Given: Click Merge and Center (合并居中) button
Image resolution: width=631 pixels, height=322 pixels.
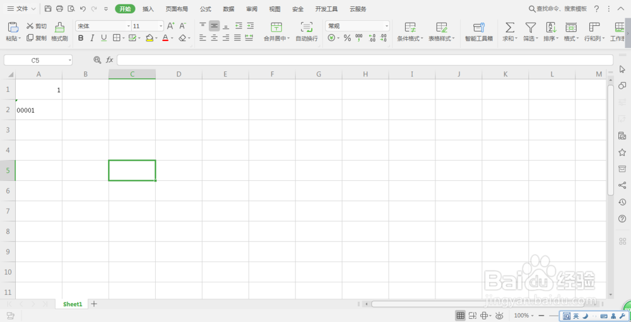Looking at the screenshot, I should click(276, 32).
